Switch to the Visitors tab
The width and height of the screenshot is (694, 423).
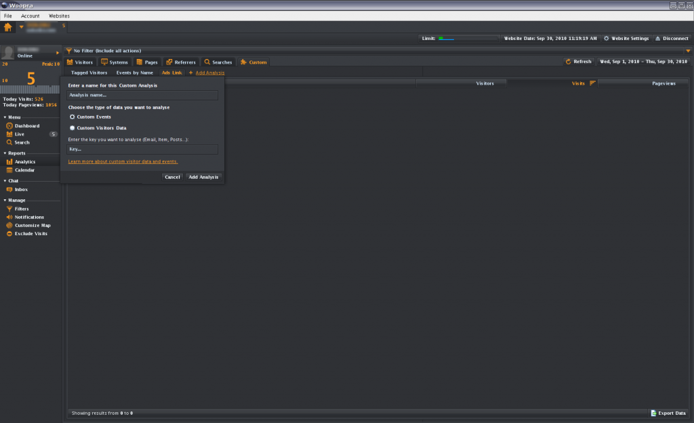coord(80,62)
